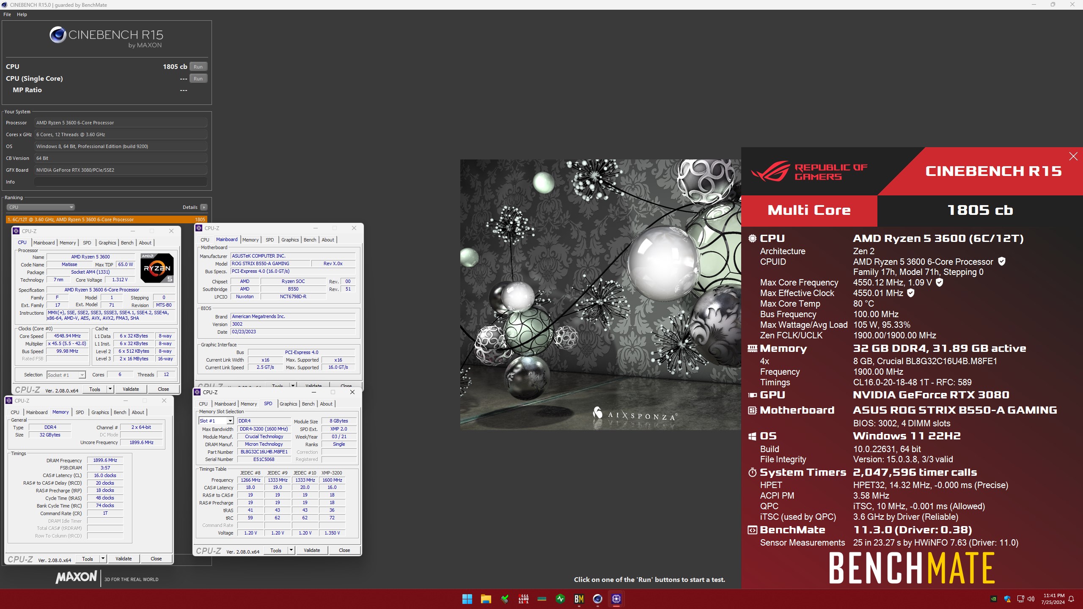Viewport: 1083px width, 609px height.
Task: Open the Ranking CPU dropdown
Action: point(41,207)
